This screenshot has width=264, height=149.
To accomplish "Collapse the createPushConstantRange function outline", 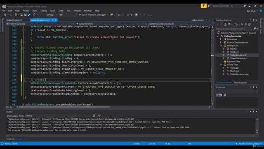I will pos(24,105).
